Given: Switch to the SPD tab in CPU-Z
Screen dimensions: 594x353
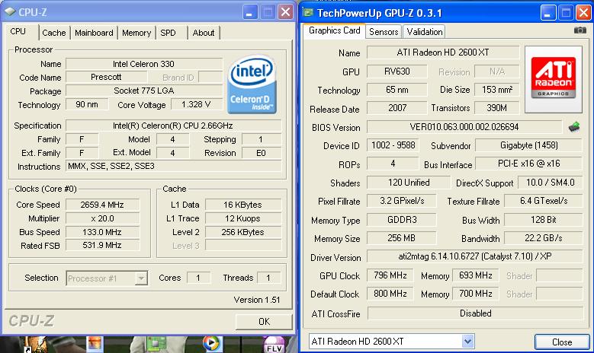Looking at the screenshot, I should click(x=168, y=33).
